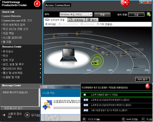This screenshot has width=153, height=122.
Task: Open 시스템 업데이트 link
Action: 12,37
